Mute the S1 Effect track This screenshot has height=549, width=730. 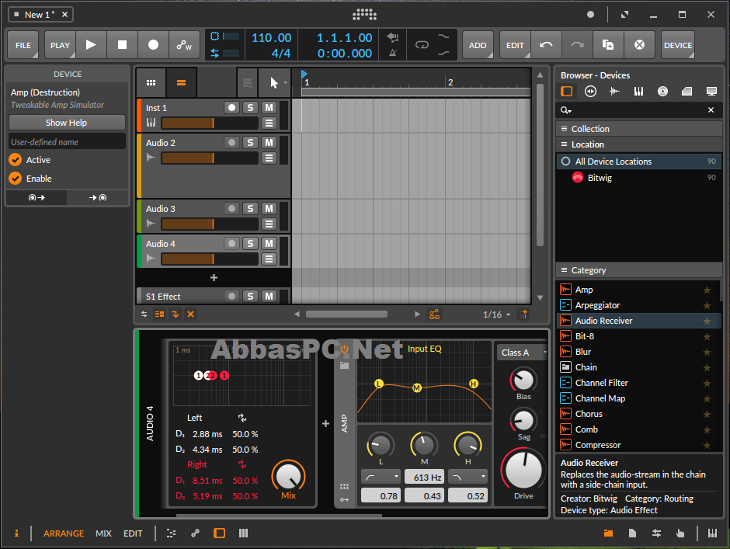coord(269,296)
